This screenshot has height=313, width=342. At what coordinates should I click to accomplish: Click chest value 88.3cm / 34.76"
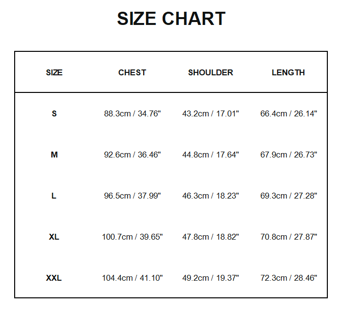[132, 113]
